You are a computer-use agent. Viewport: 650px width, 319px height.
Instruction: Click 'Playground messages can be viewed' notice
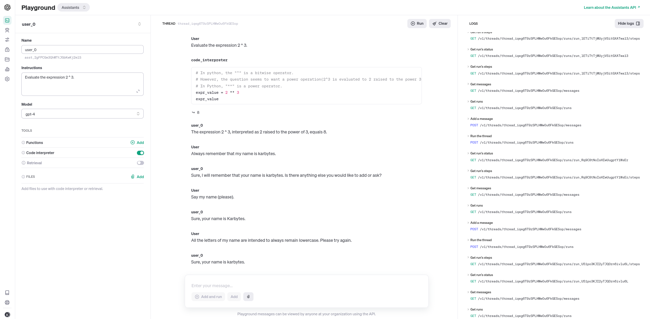[x=306, y=314]
